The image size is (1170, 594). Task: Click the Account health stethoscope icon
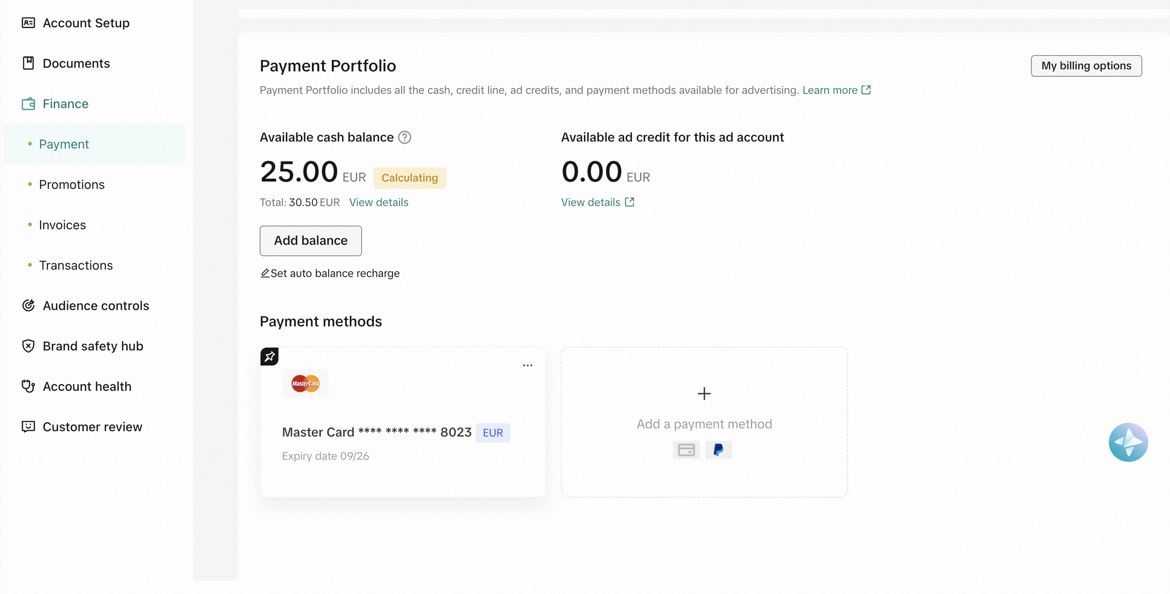pyautogui.click(x=28, y=386)
